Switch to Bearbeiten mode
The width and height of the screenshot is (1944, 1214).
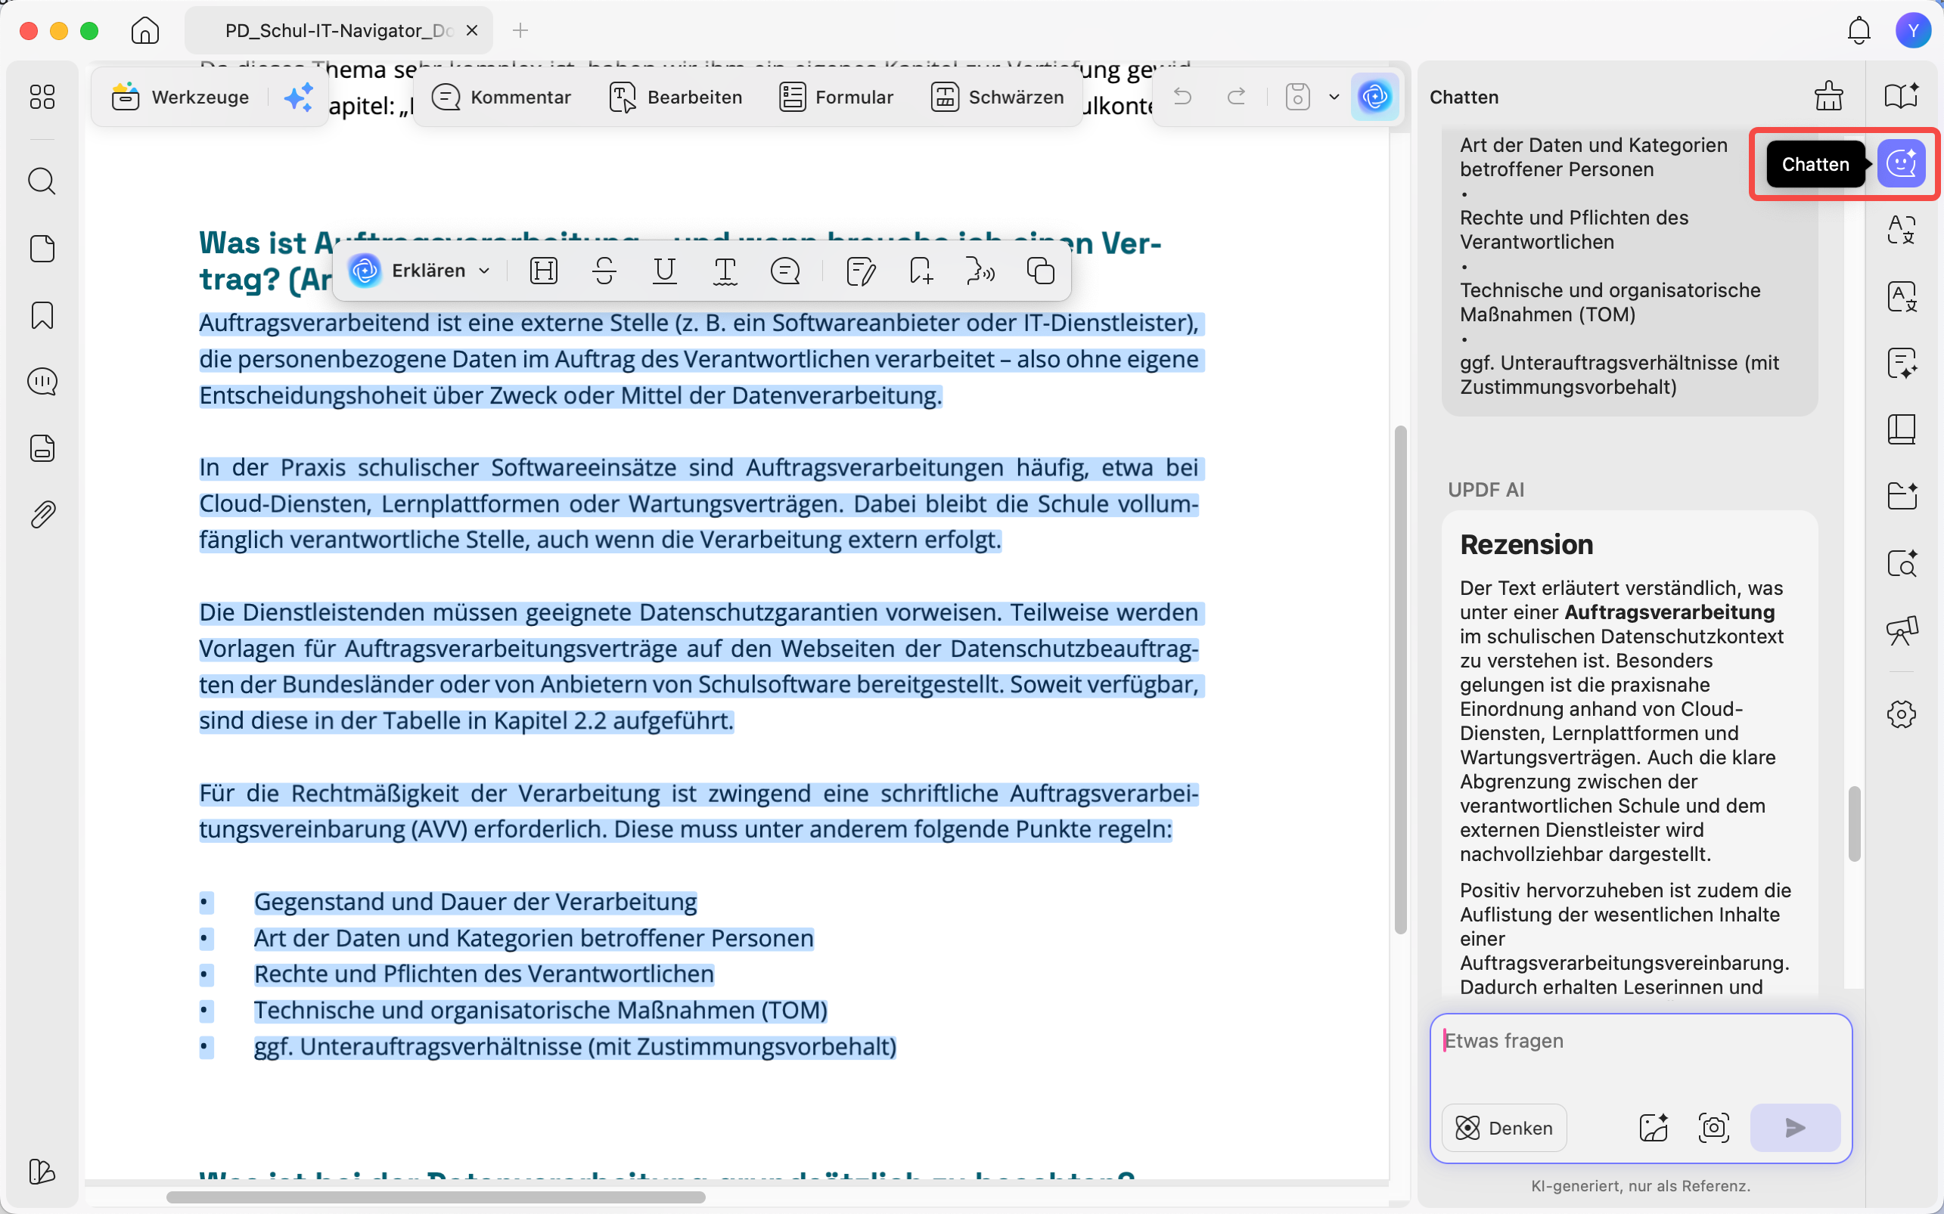(675, 98)
